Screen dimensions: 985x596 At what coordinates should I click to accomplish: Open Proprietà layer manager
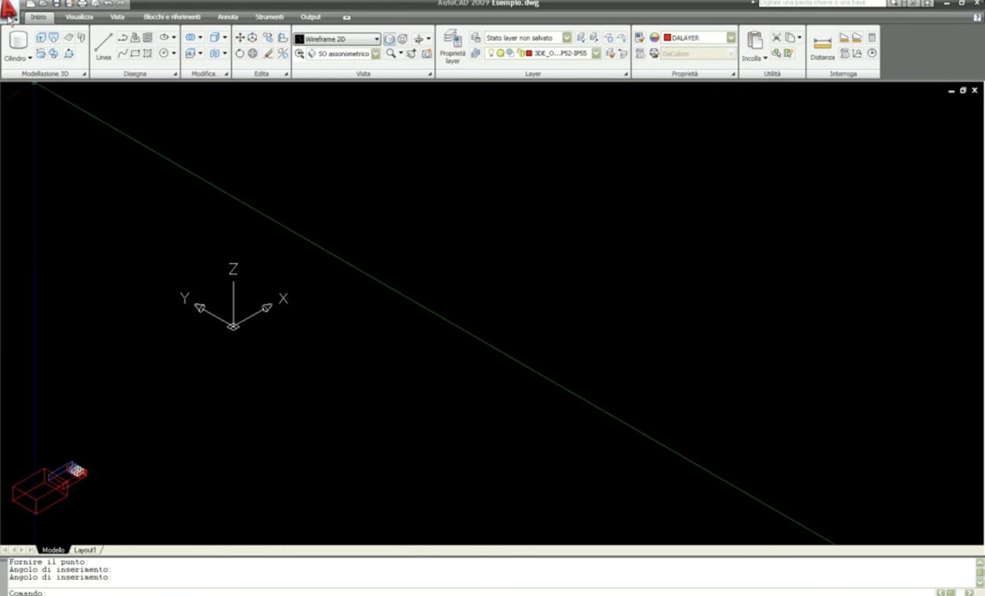[452, 46]
